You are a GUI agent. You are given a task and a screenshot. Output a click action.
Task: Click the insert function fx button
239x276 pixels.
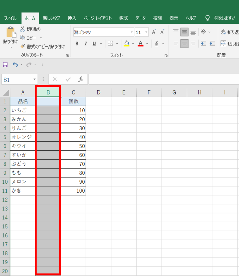coord(81,79)
